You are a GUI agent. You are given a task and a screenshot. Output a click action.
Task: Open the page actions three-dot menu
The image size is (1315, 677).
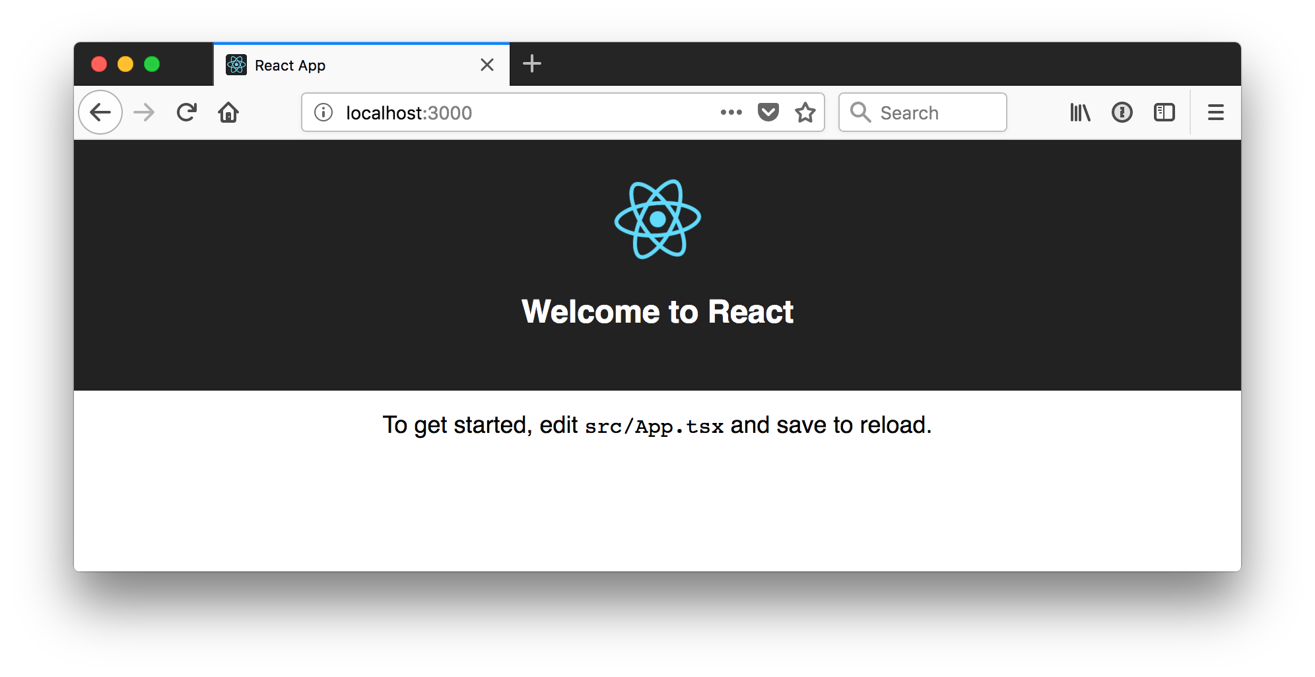(x=731, y=113)
